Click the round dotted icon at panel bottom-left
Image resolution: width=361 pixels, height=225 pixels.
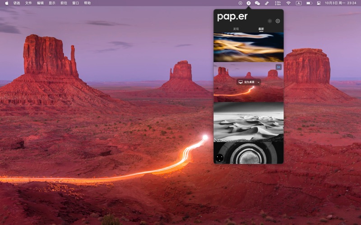(220, 157)
